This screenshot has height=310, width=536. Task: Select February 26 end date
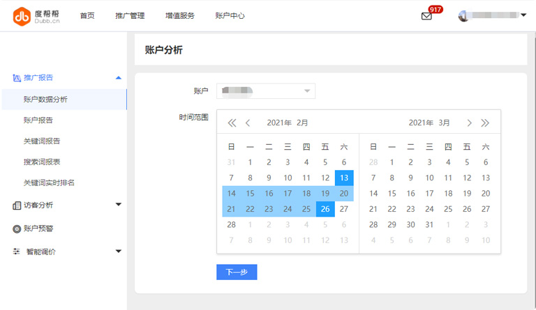(x=325, y=209)
